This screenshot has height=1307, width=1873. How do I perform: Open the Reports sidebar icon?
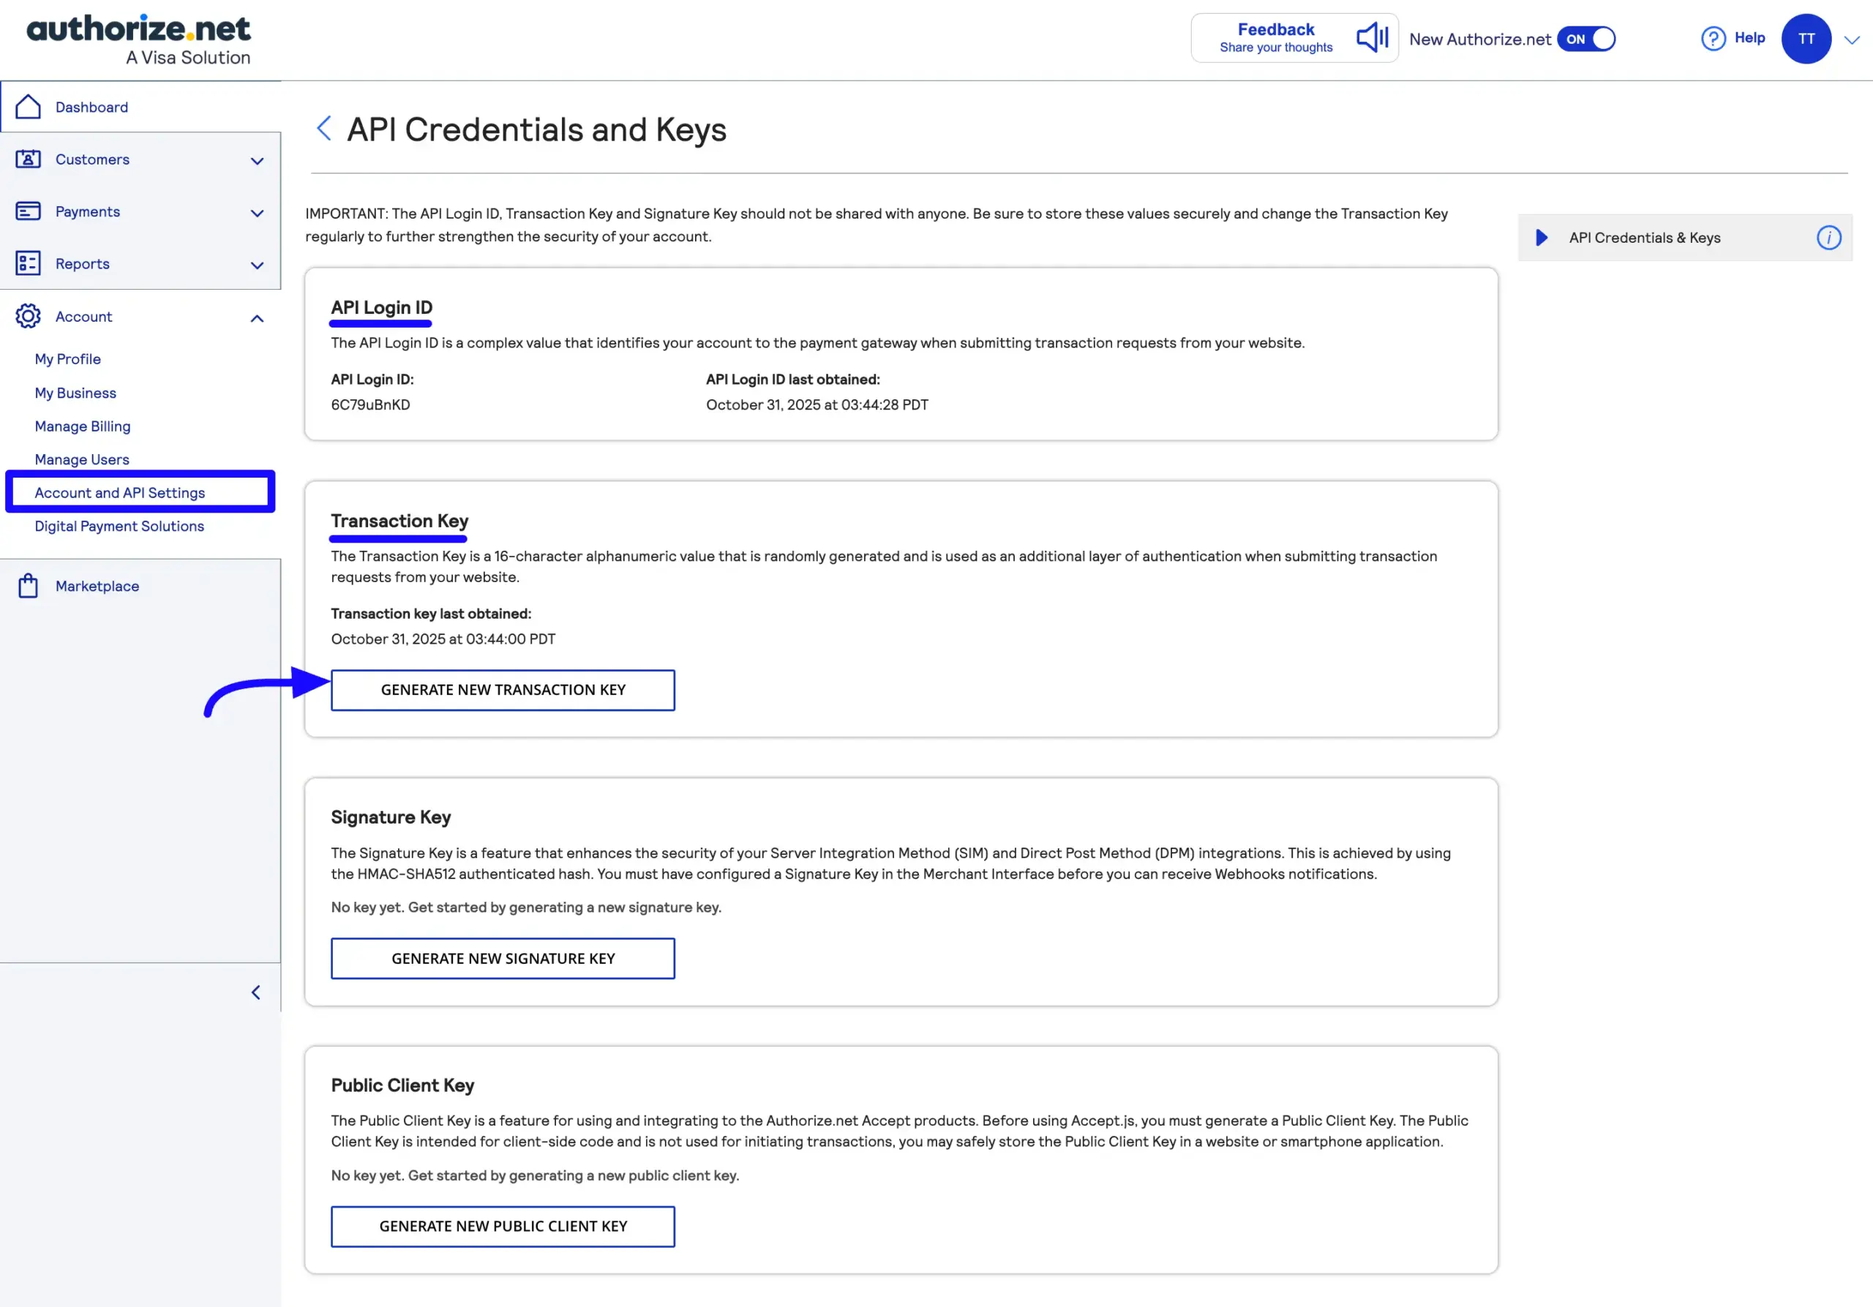point(29,263)
